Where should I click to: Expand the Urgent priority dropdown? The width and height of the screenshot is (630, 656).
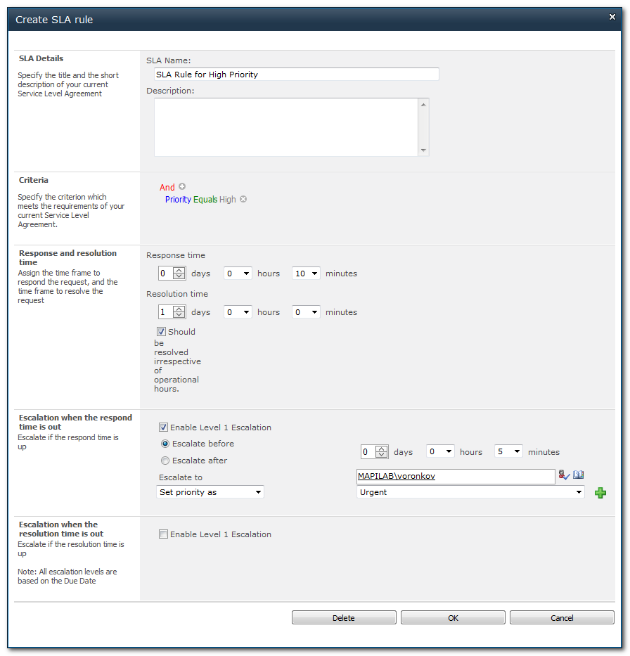tap(470, 492)
